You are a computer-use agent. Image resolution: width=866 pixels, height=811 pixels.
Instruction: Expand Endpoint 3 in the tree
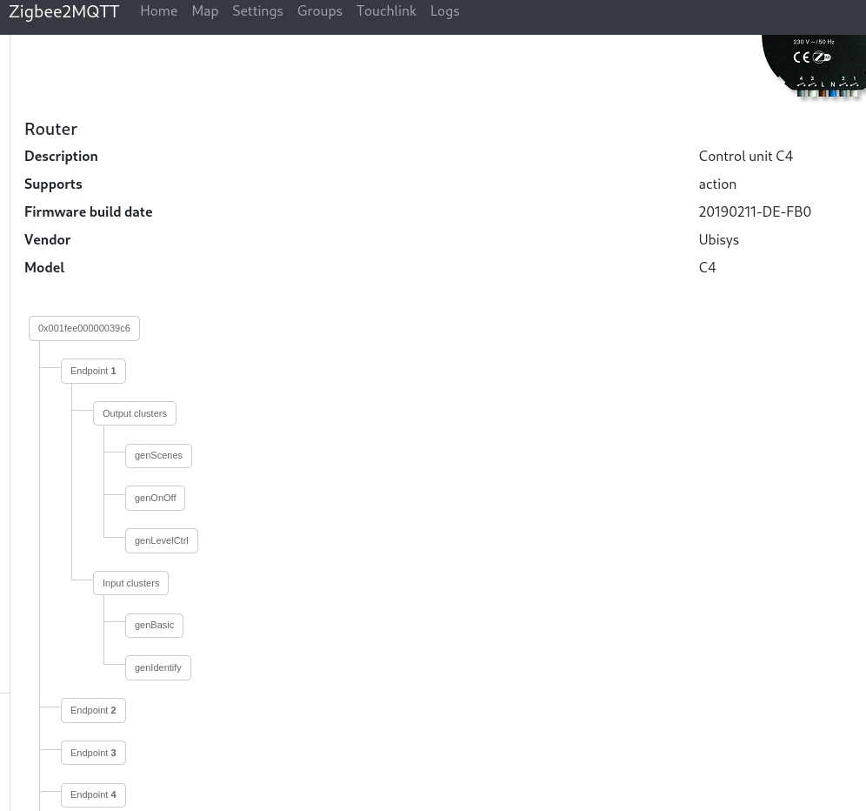point(93,753)
